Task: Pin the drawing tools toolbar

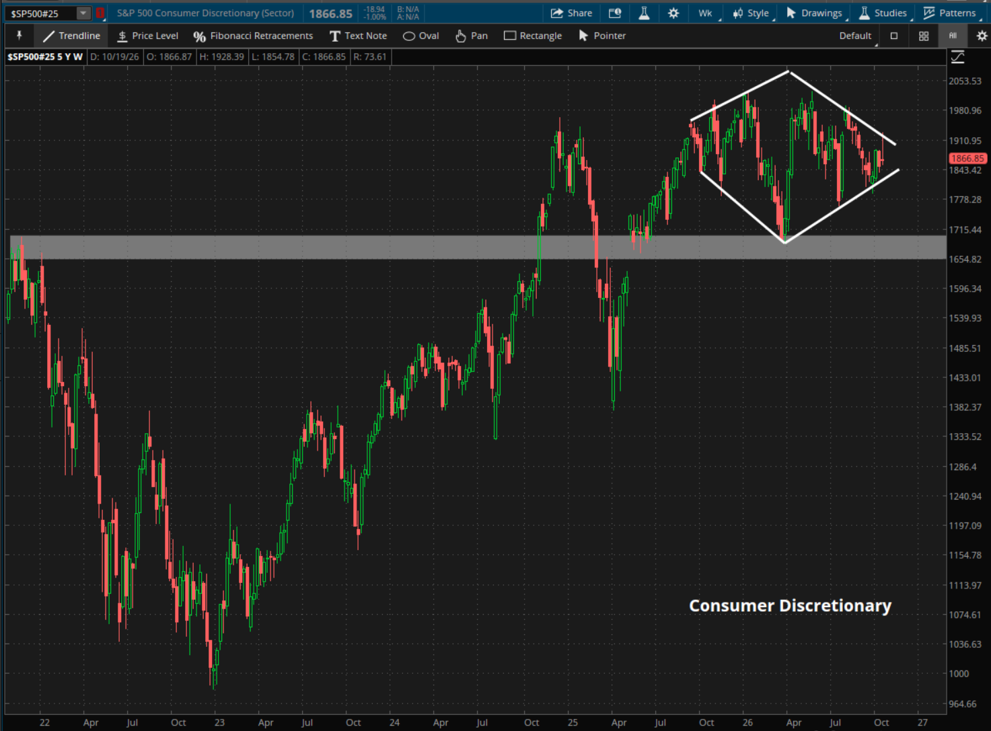Action: (x=19, y=36)
